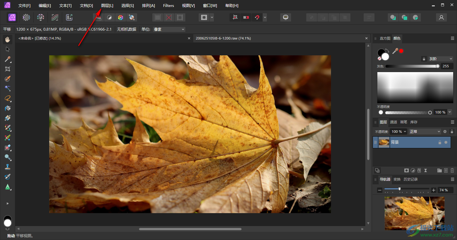
Task: Click the Filters menu
Action: 169,6
